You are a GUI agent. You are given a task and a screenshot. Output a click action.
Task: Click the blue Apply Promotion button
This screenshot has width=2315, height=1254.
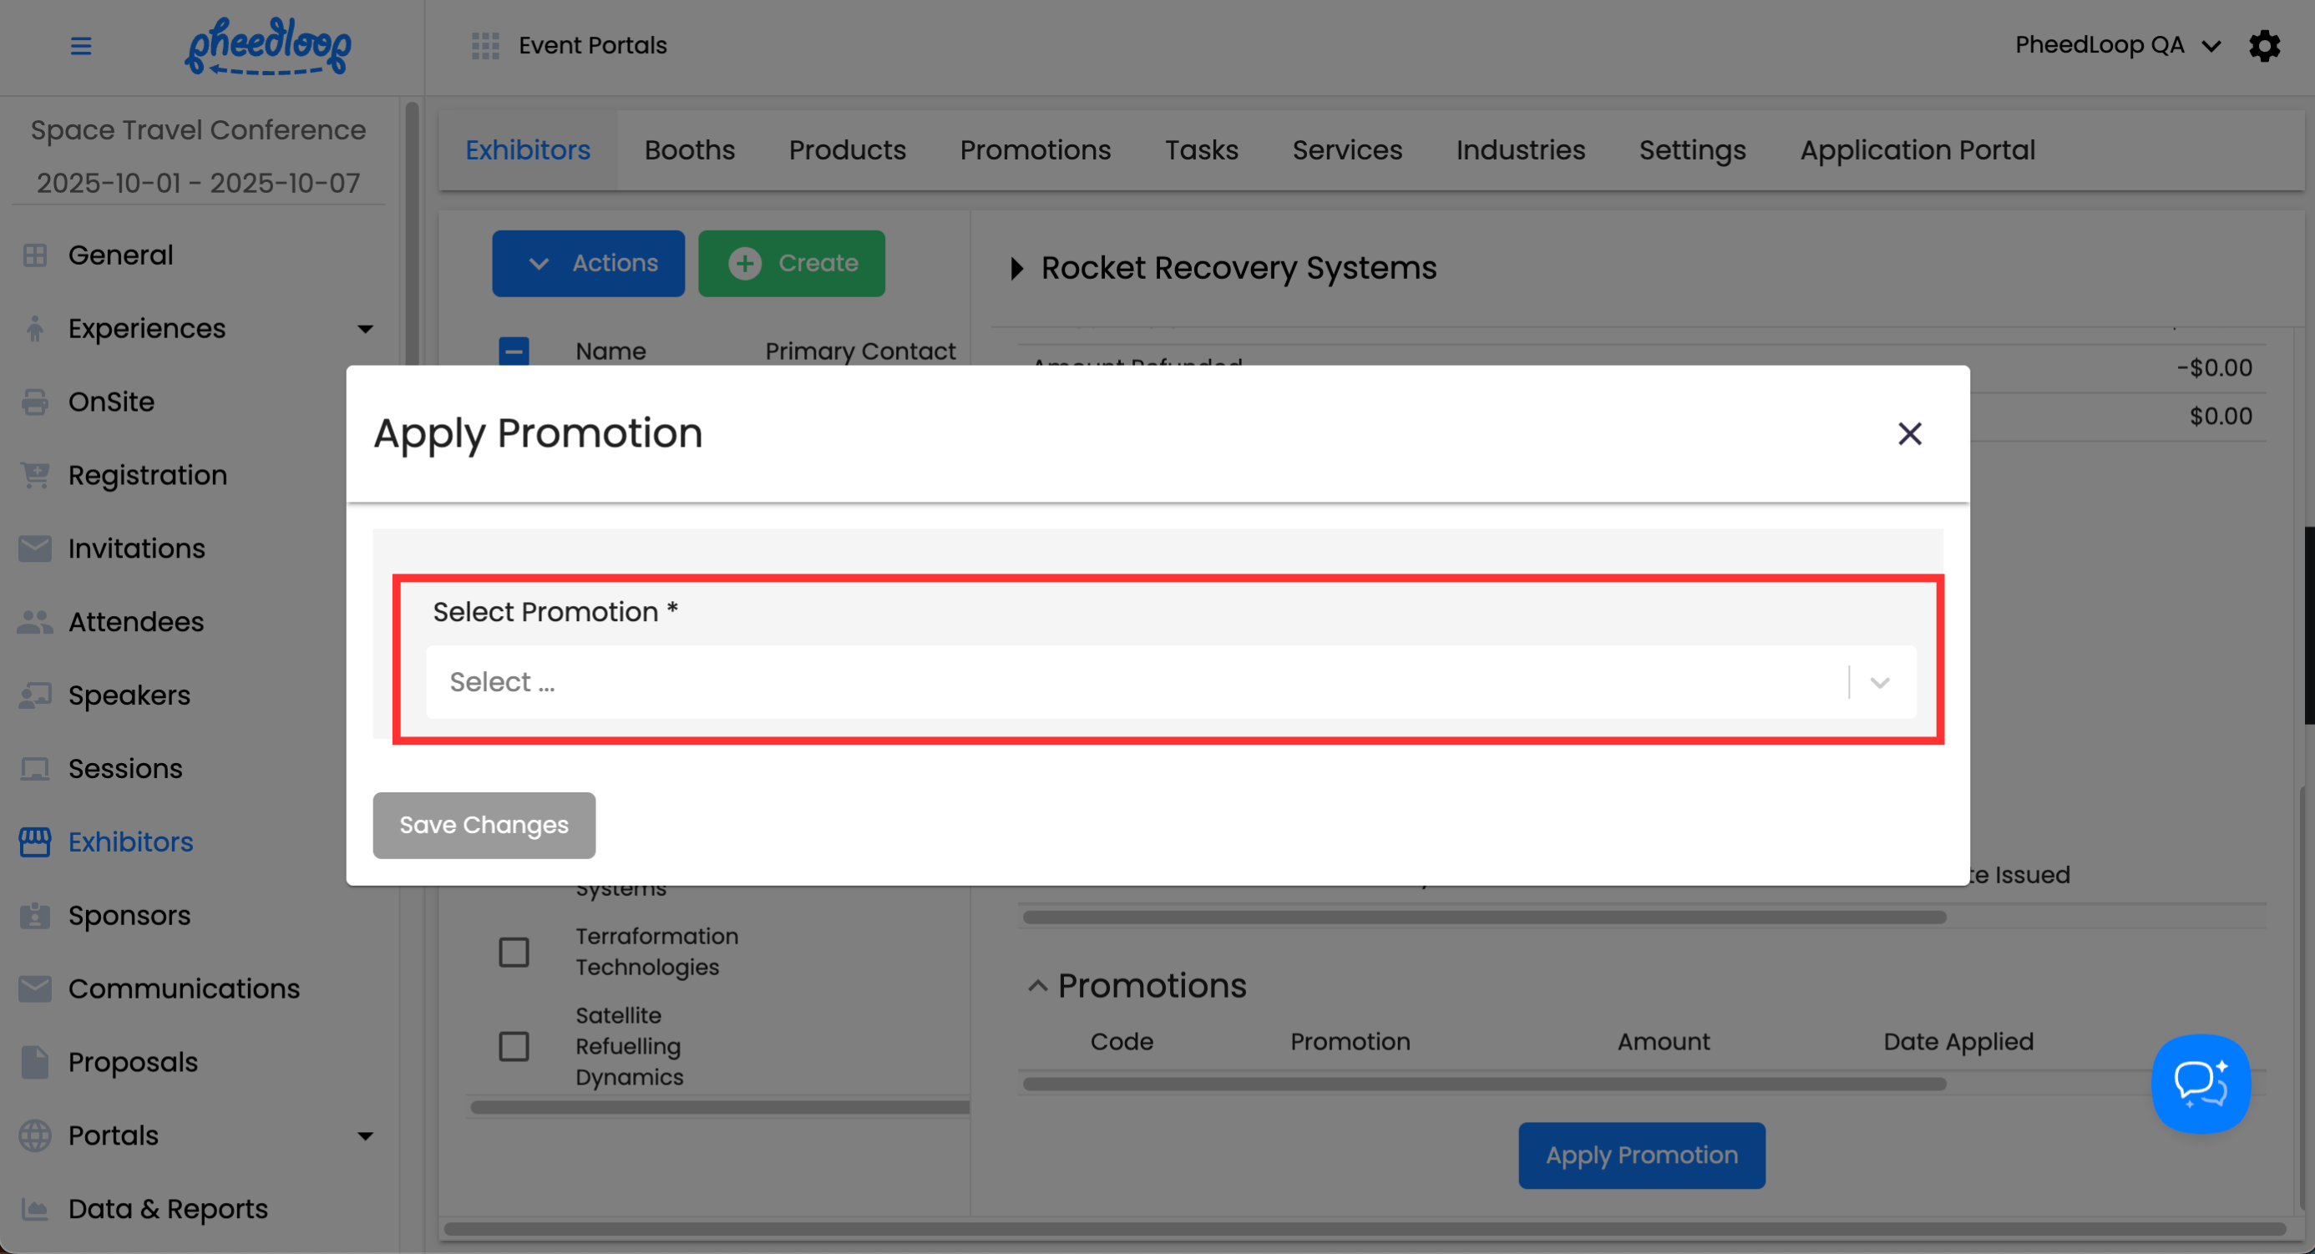click(x=1641, y=1155)
